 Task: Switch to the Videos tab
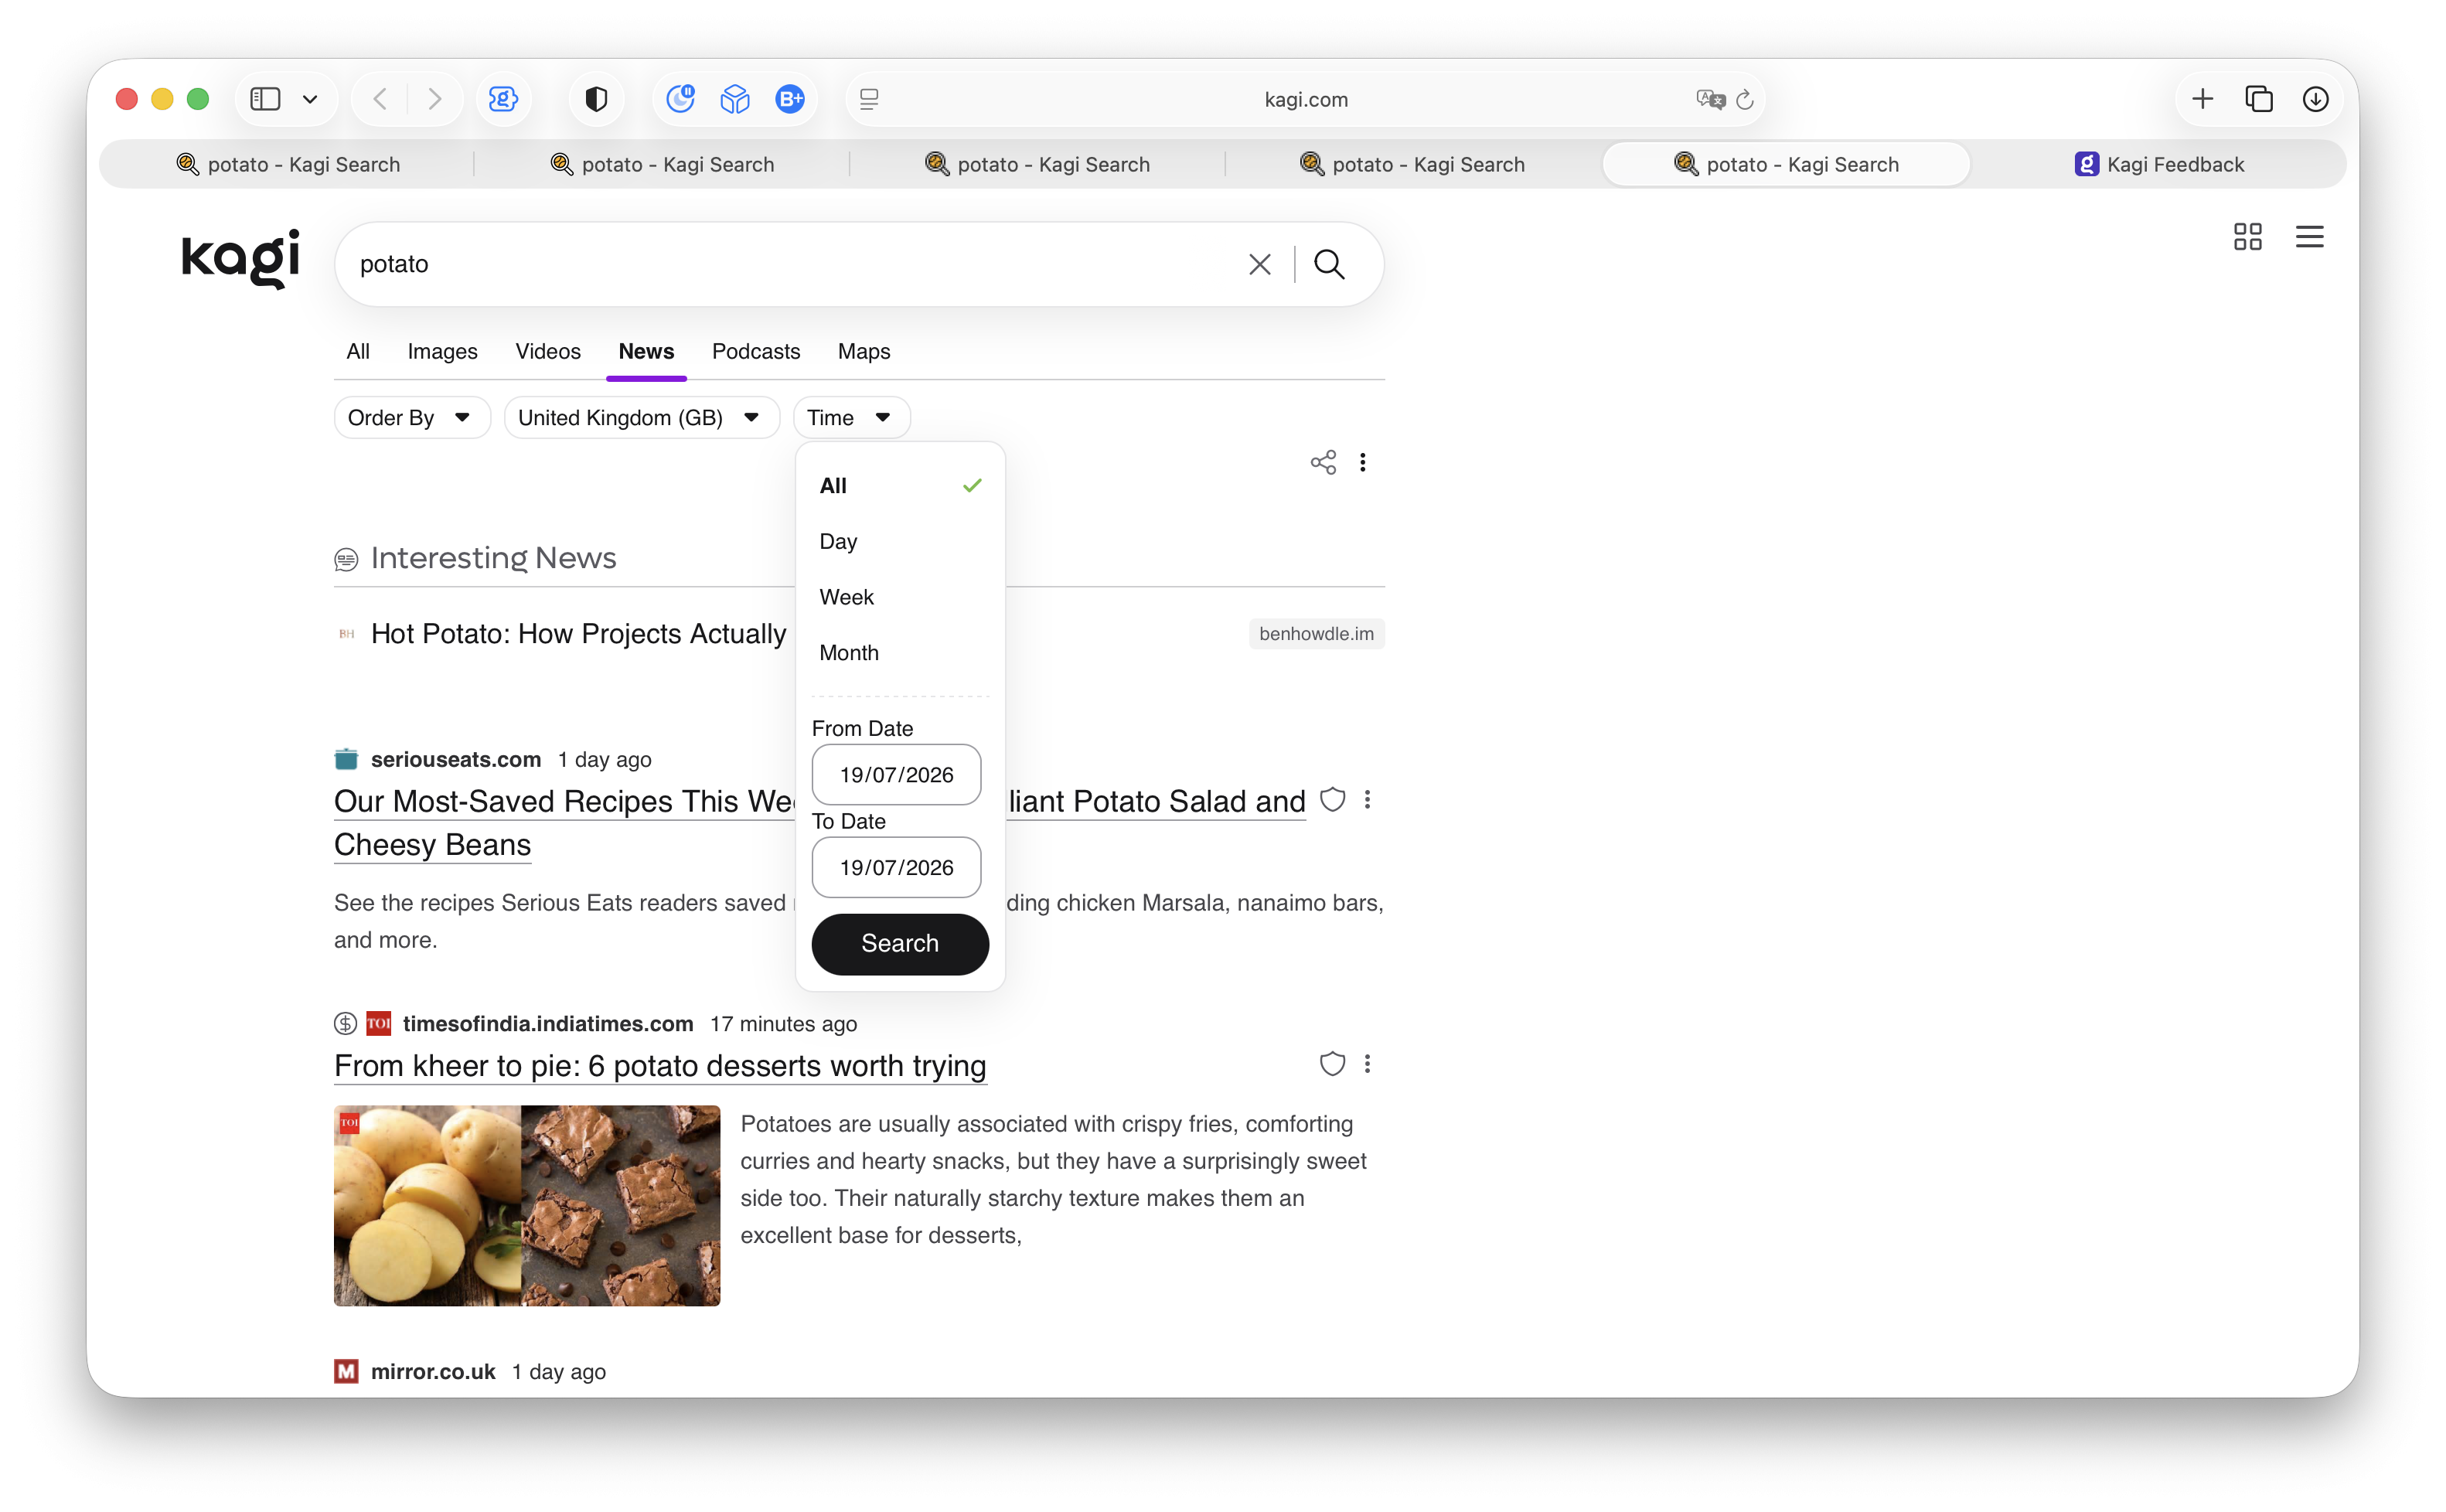click(x=548, y=352)
